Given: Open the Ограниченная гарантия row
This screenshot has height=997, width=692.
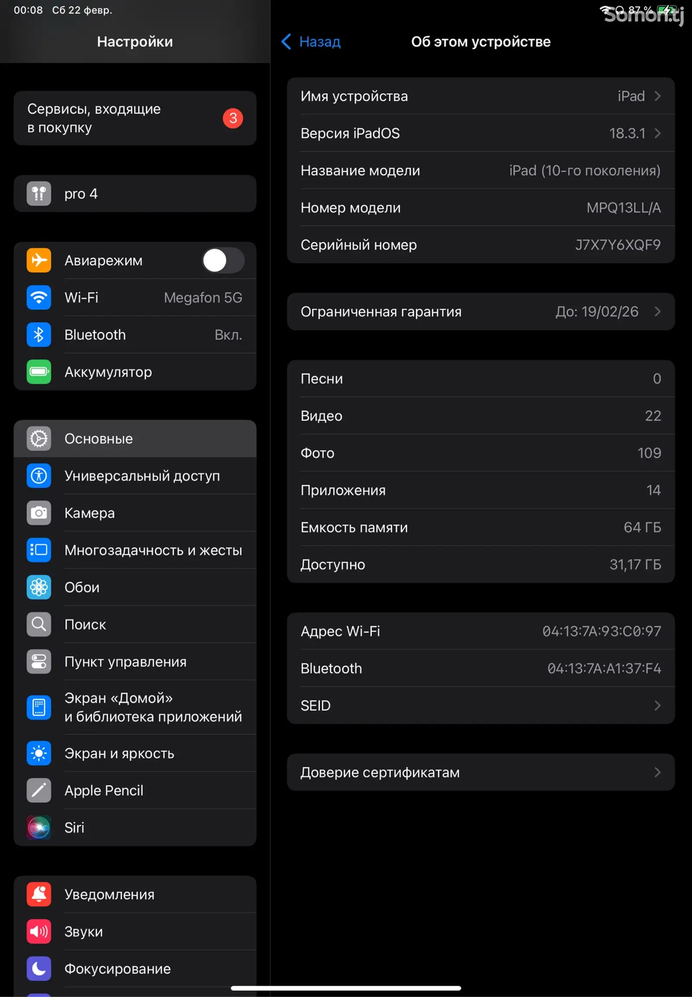Looking at the screenshot, I should (x=481, y=312).
